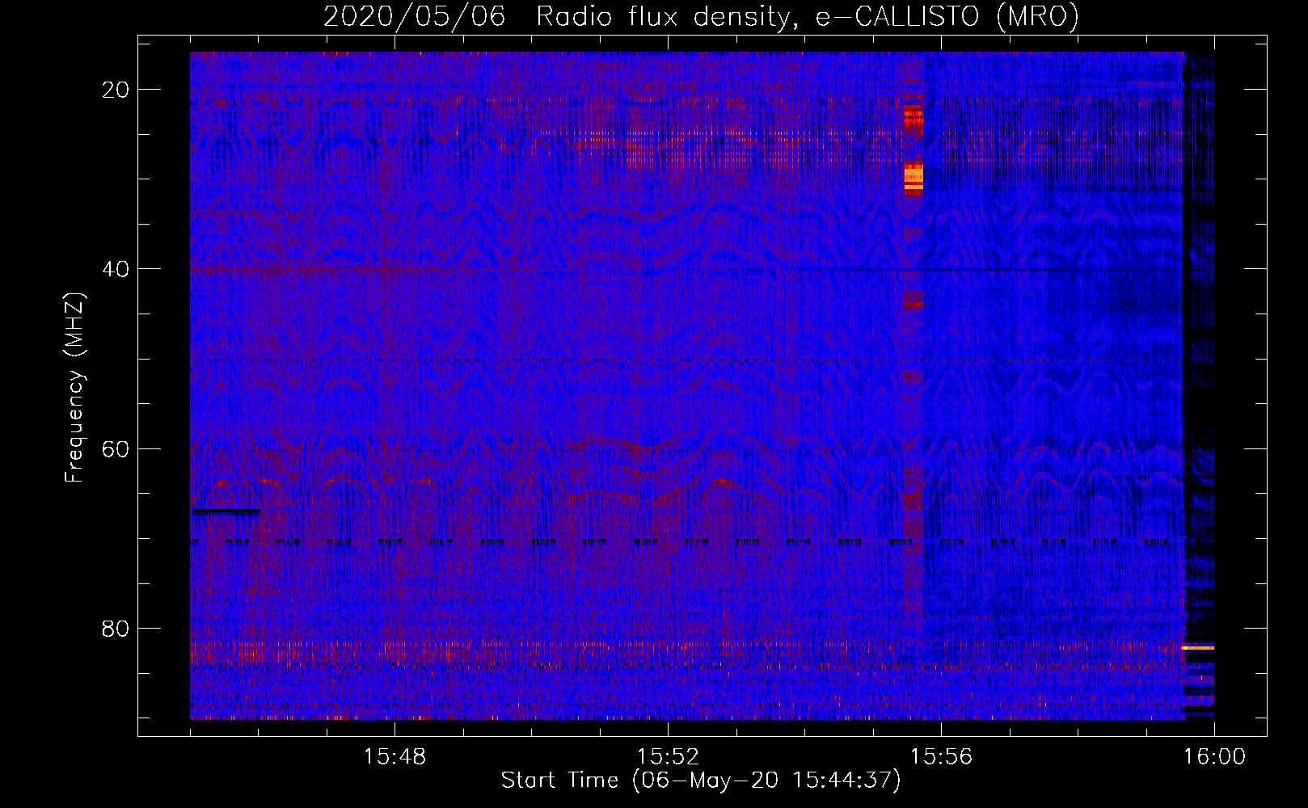Image resolution: width=1308 pixels, height=808 pixels.
Task: Click the 'Frequency (MHZ)' y-axis label
Action: pos(74,389)
